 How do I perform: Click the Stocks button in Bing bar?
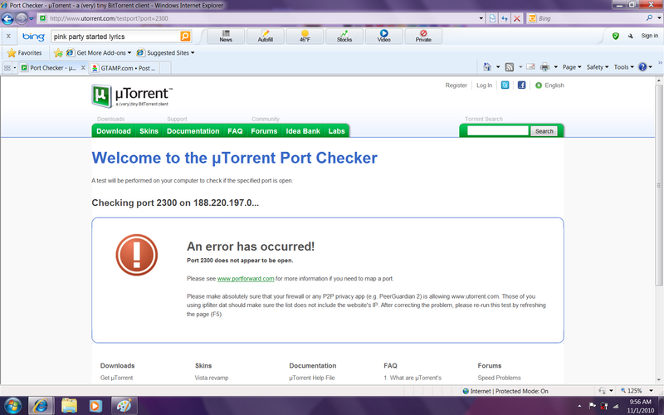[344, 37]
